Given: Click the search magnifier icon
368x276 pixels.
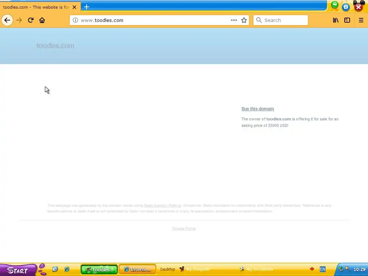Looking at the screenshot, I should click(x=259, y=20).
